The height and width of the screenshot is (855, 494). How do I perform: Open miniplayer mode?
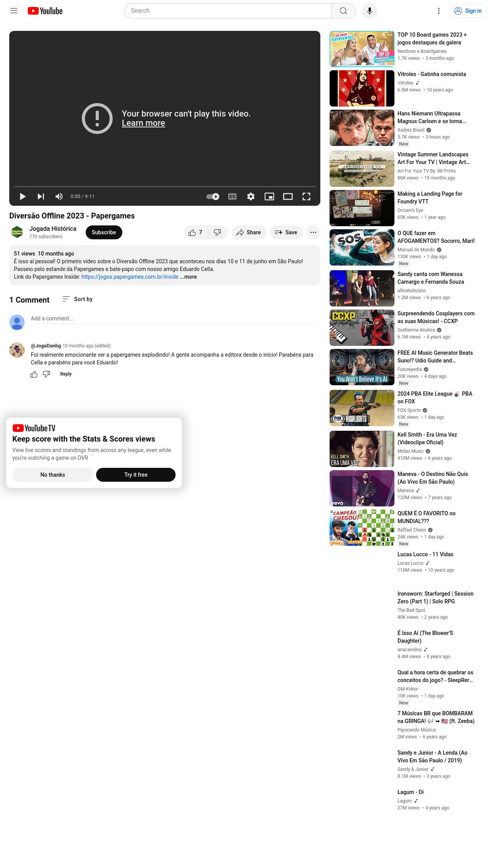pyautogui.click(x=269, y=196)
